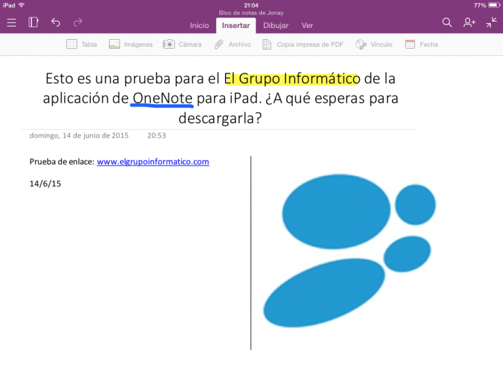Click the Tabla grid icon
503x377 pixels.
(71, 44)
